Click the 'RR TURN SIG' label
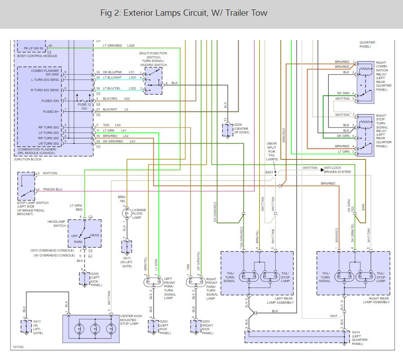 [49, 138]
